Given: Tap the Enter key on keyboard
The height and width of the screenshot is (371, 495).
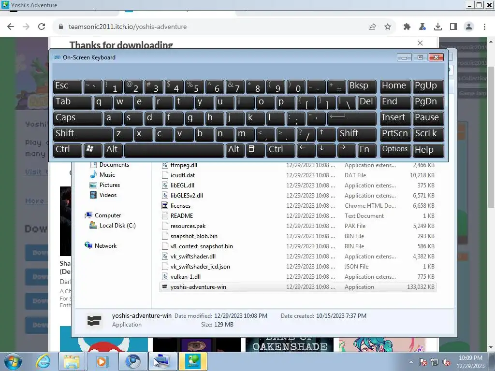Looking at the screenshot, I should (352, 118).
